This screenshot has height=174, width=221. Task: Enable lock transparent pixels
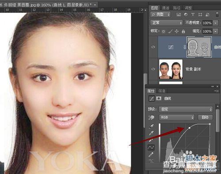[164, 31]
